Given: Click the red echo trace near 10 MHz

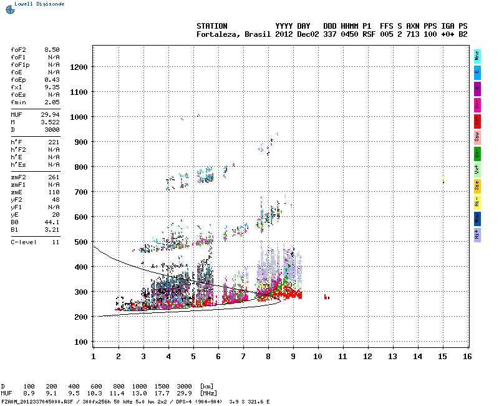Looking at the screenshot, I should (x=326, y=297).
